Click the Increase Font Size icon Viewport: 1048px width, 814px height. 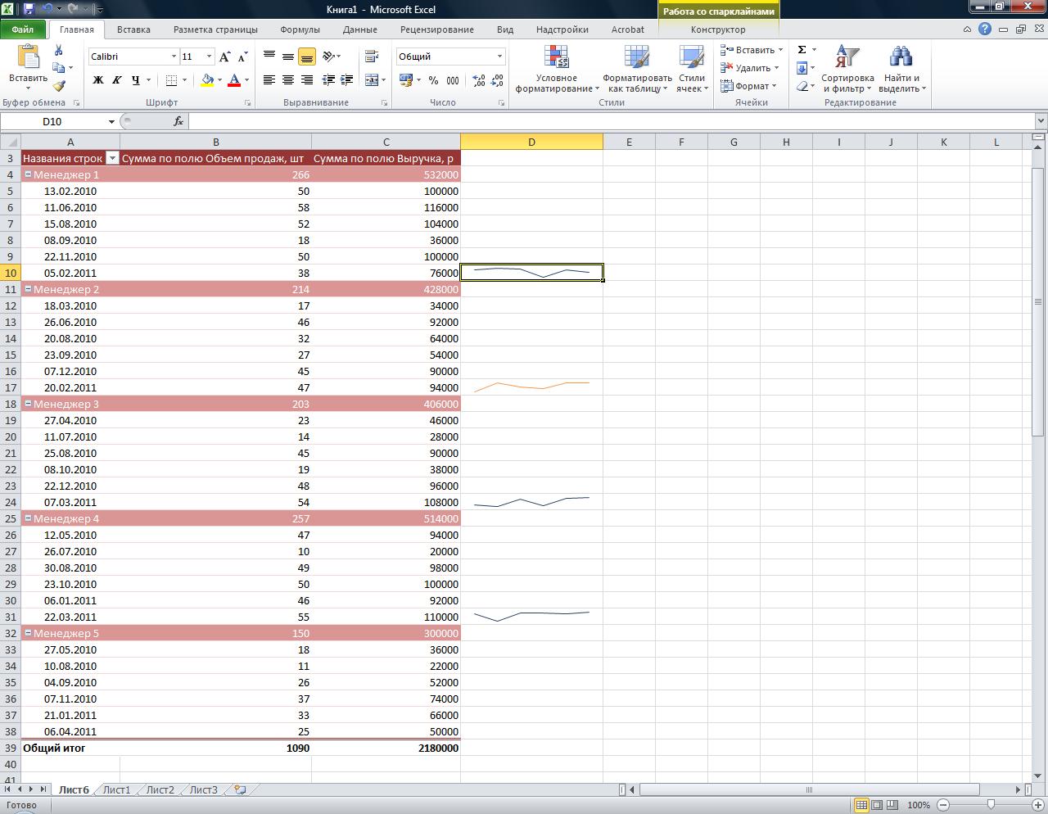(x=225, y=57)
